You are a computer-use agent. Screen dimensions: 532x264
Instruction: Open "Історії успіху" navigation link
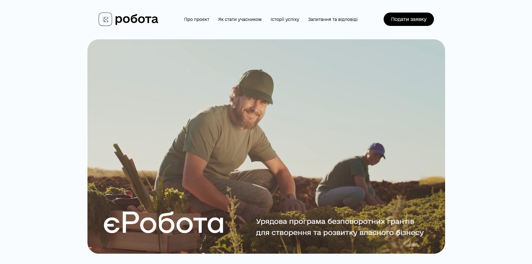[x=285, y=19]
